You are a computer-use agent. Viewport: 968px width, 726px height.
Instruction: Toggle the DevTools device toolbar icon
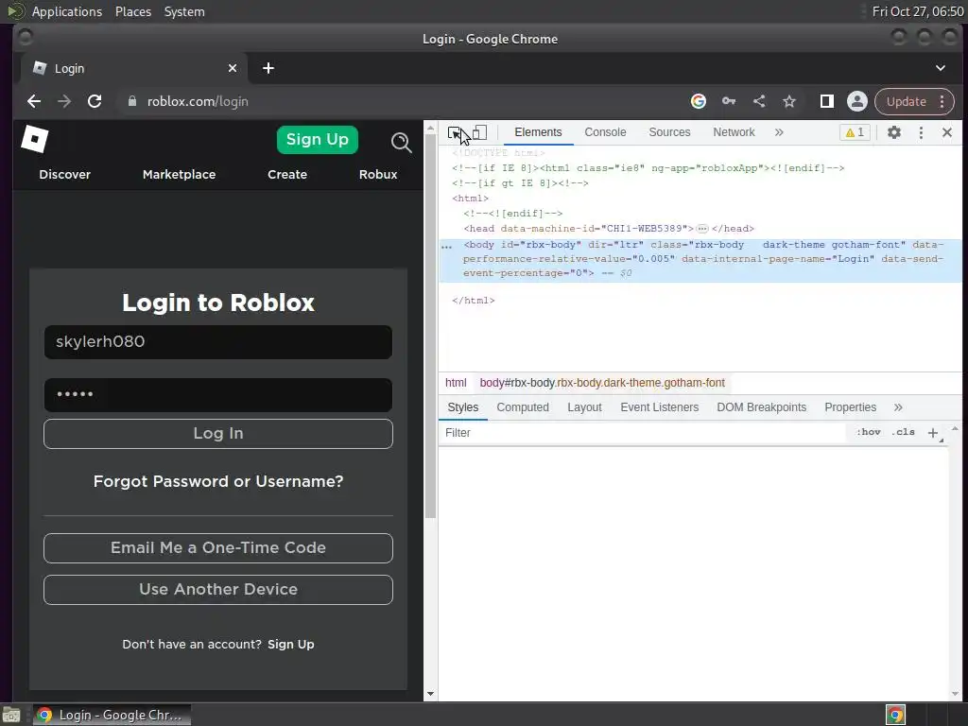pos(479,132)
